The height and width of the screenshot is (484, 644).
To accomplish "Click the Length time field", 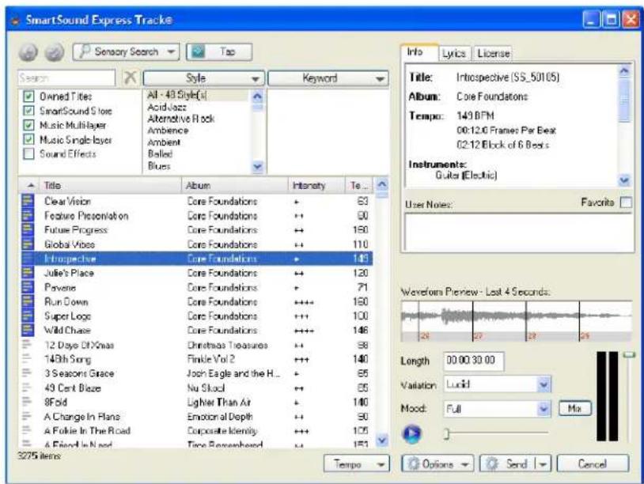I will (x=474, y=361).
